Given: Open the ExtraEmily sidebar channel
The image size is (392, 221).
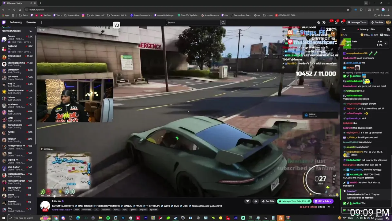Looking at the screenshot, I should click(x=18, y=71).
